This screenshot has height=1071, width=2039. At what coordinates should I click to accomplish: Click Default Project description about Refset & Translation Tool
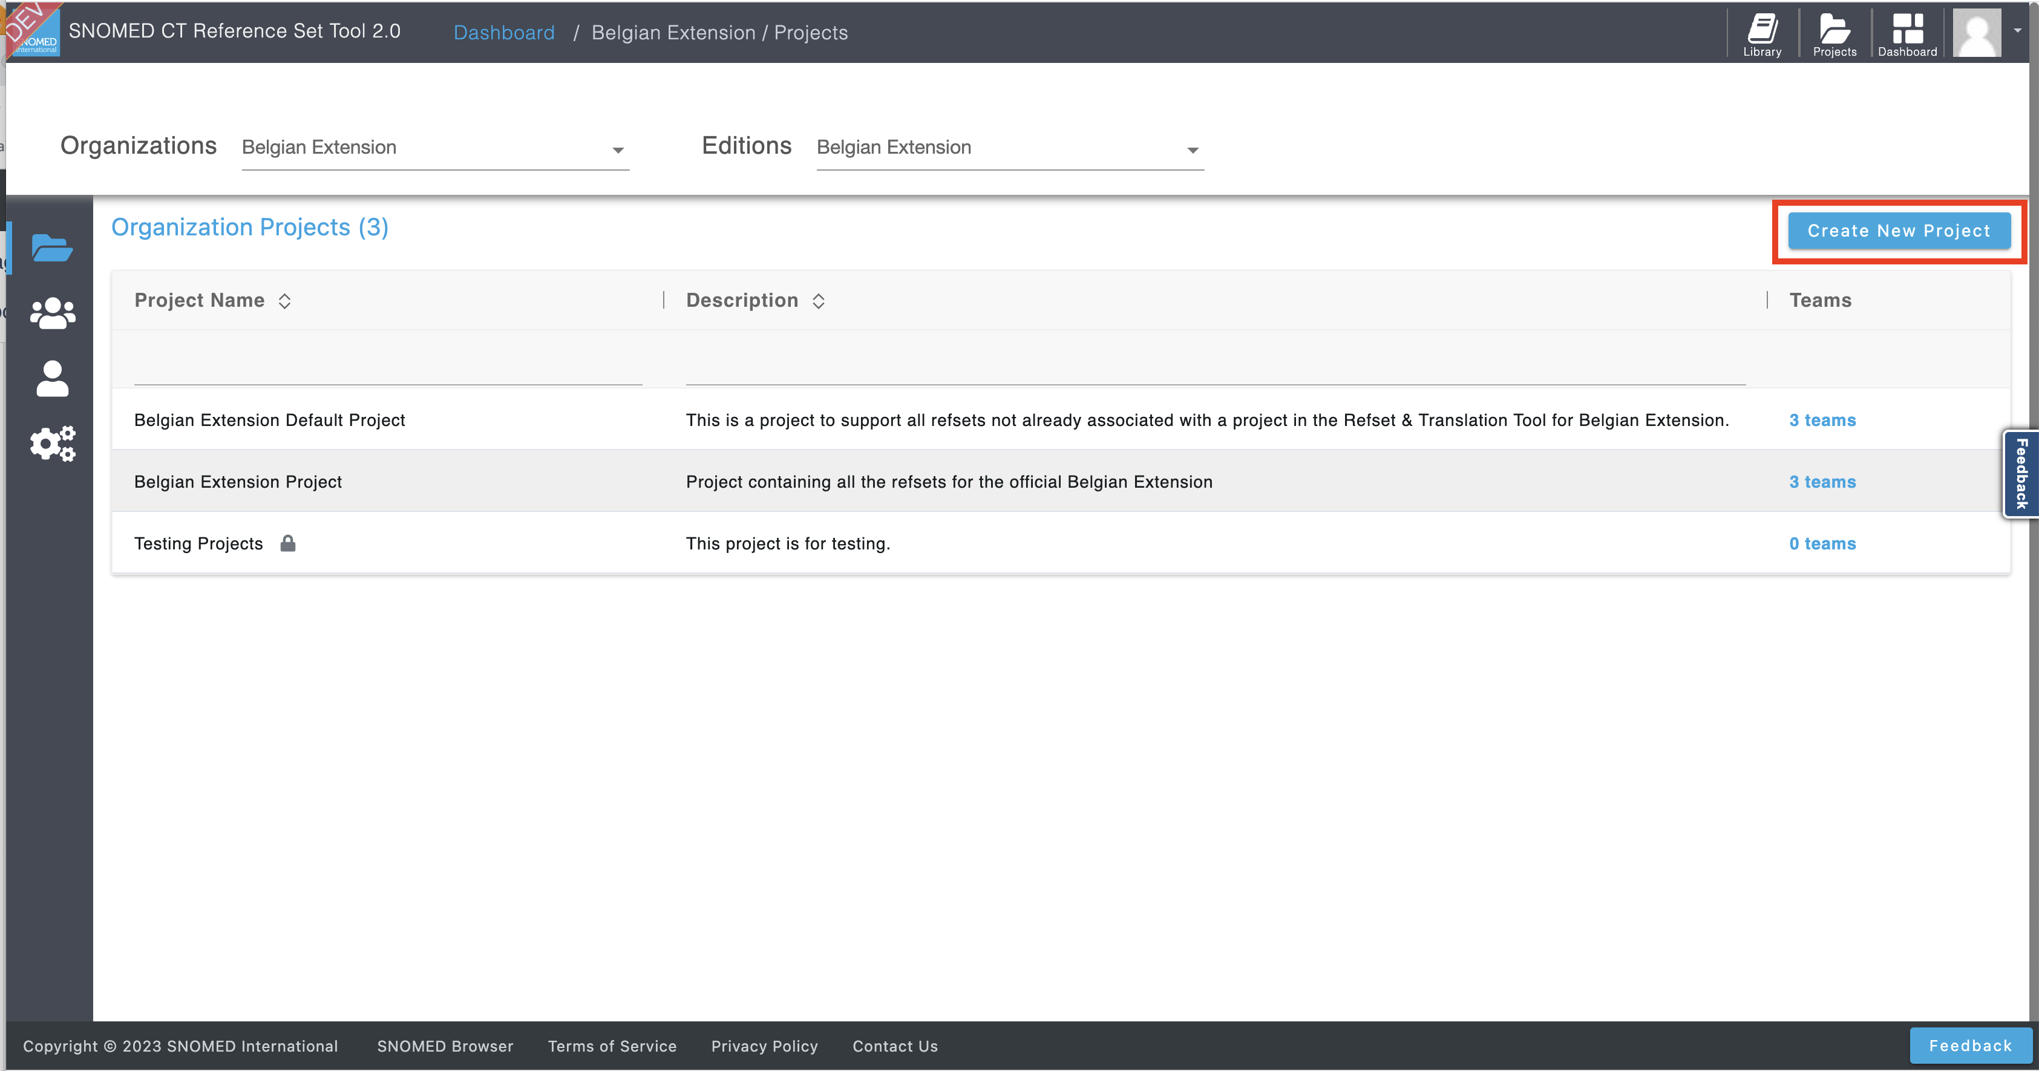[1208, 421]
